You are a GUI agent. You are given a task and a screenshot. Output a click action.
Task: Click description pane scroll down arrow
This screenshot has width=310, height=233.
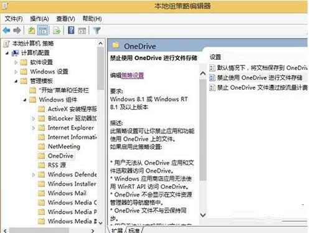[x=203, y=215]
